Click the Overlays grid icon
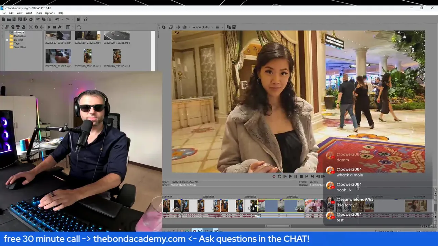This screenshot has height=246, width=438. (x=217, y=27)
